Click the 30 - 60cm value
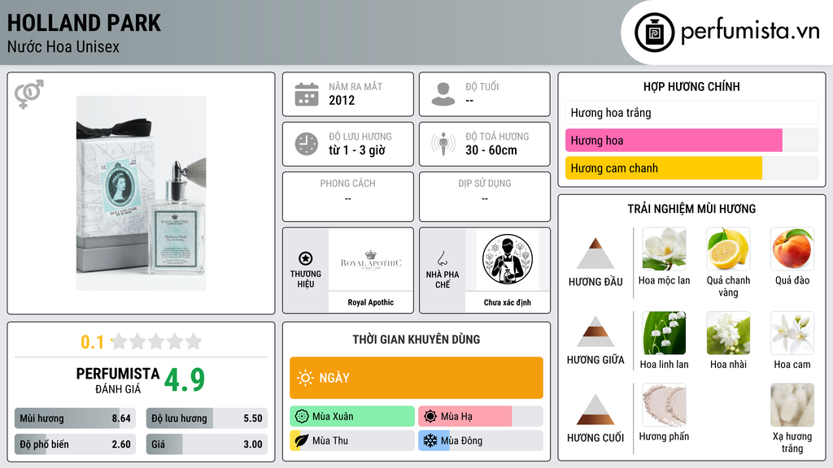Image resolution: width=833 pixels, height=468 pixels. 491,150
